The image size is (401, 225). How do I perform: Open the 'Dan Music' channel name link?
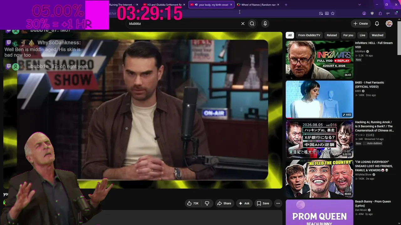tap(361, 210)
